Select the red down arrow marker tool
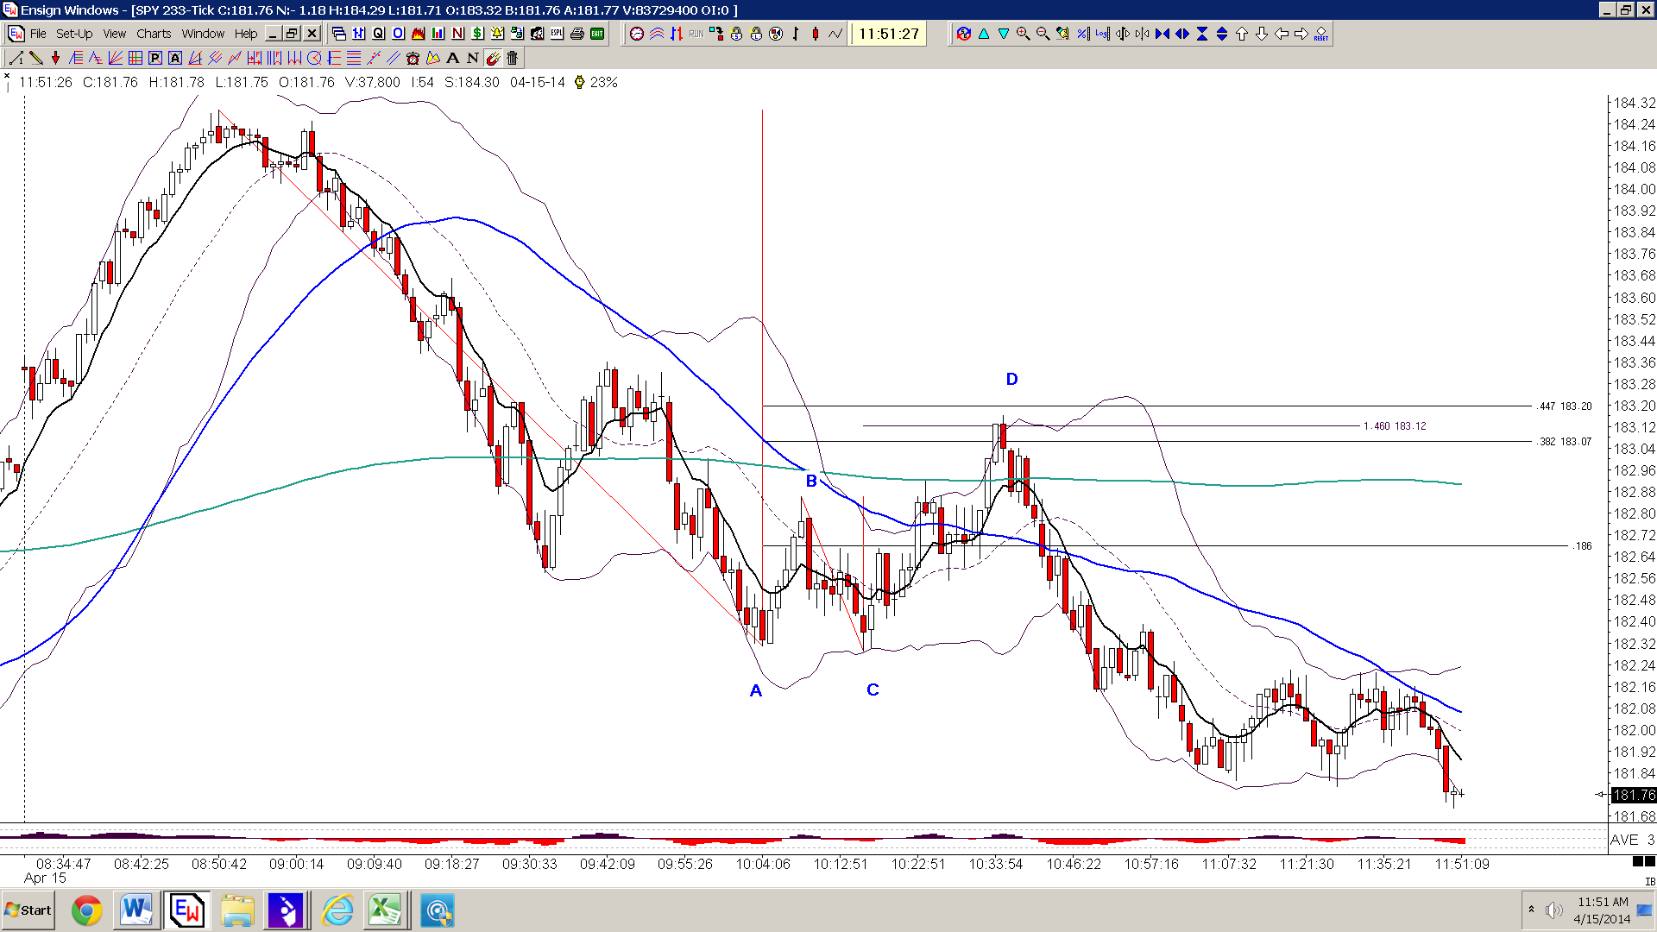 pos(55,58)
